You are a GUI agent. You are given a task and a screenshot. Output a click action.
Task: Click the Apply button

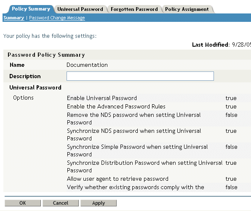pyautogui.click(x=99, y=203)
